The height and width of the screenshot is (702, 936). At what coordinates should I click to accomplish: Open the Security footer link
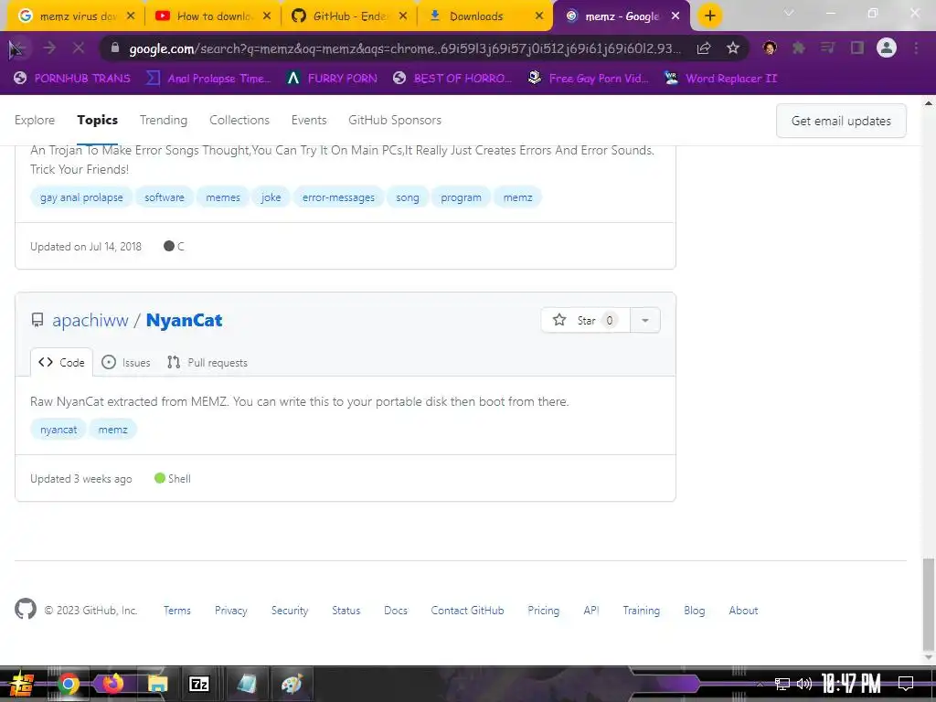point(290,610)
